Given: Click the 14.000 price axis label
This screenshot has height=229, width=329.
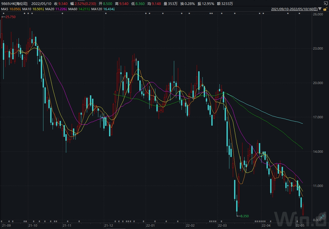Looking at the screenshot, I should click(318, 152).
